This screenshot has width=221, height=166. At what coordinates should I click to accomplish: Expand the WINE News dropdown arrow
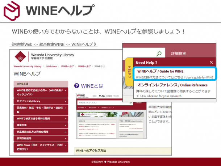66,145
